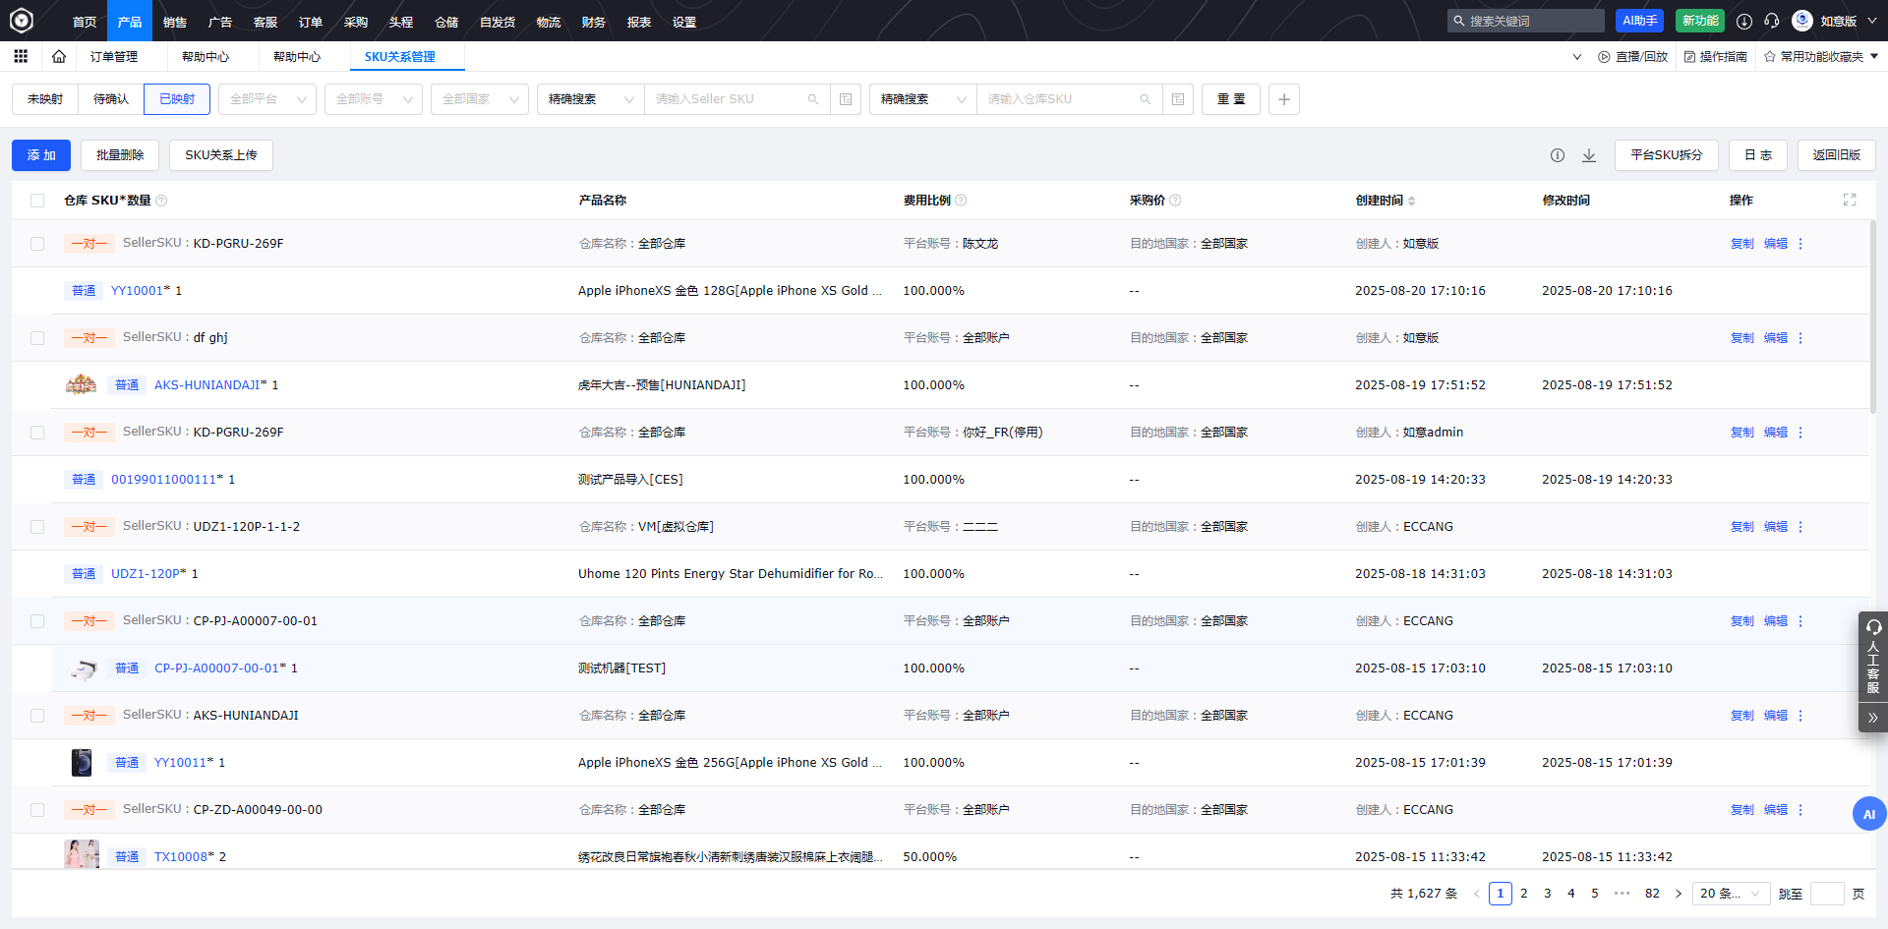
Task: Open the headset customer support icon
Action: tap(1772, 21)
